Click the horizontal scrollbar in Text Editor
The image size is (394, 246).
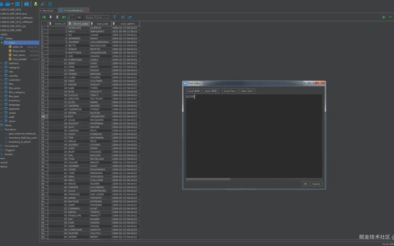click(x=208, y=179)
